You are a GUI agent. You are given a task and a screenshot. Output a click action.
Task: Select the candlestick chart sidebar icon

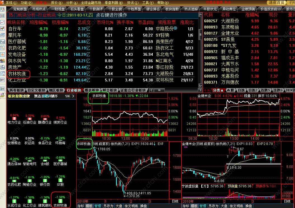point(2,29)
